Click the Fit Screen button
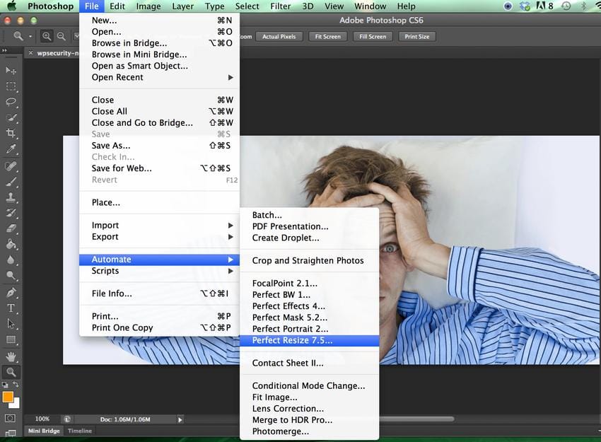This screenshot has height=442, width=601. (327, 36)
